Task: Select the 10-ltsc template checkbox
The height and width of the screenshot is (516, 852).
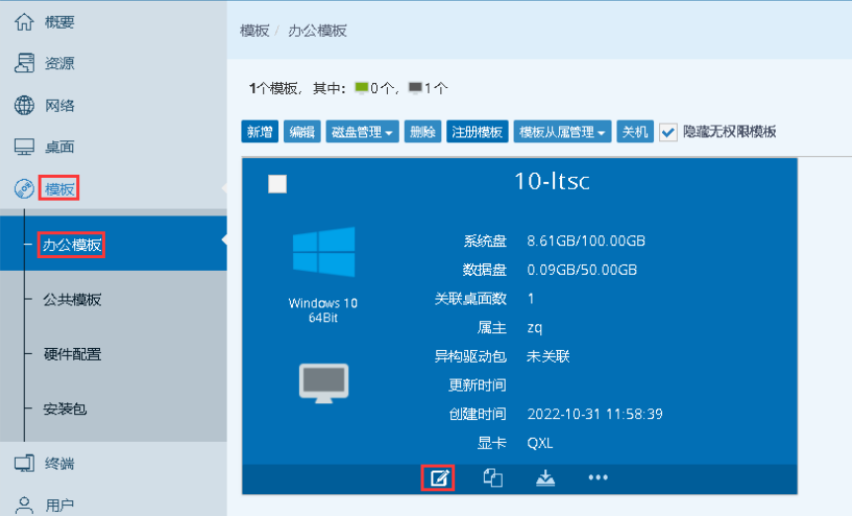Action: (277, 184)
